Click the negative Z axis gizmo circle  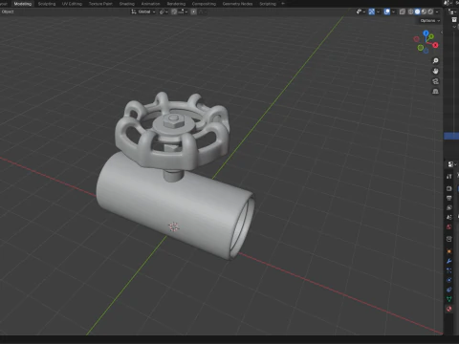coord(426,51)
